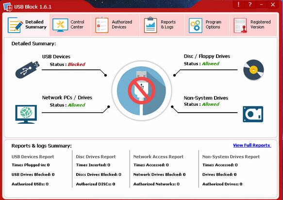Click Allowed status under Network PCs / Drives

tap(76, 105)
